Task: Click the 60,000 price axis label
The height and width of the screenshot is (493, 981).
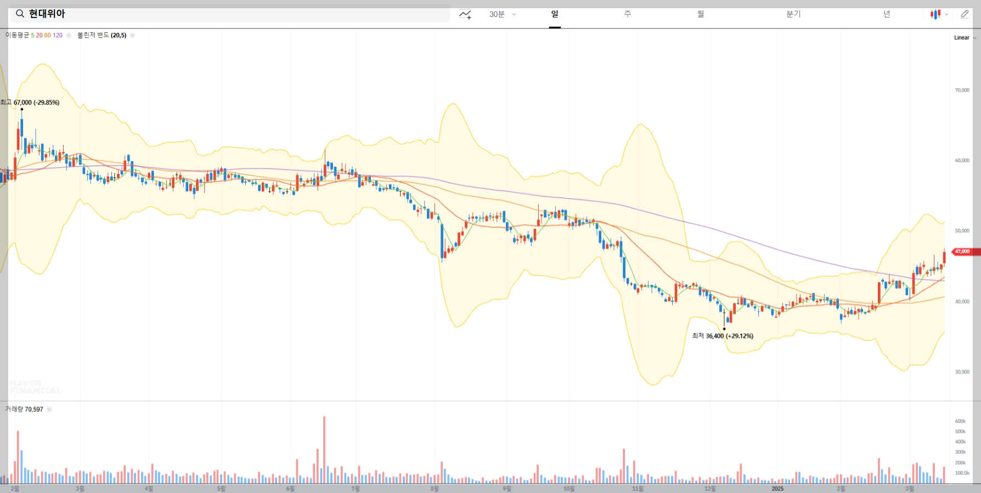Action: [962, 161]
